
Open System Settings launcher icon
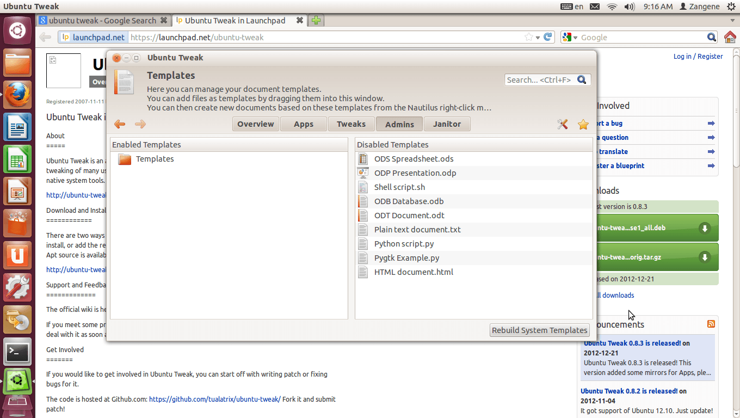click(17, 288)
